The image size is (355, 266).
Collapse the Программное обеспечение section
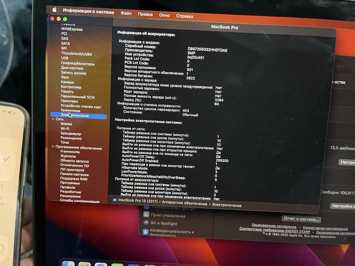pyautogui.click(x=53, y=147)
